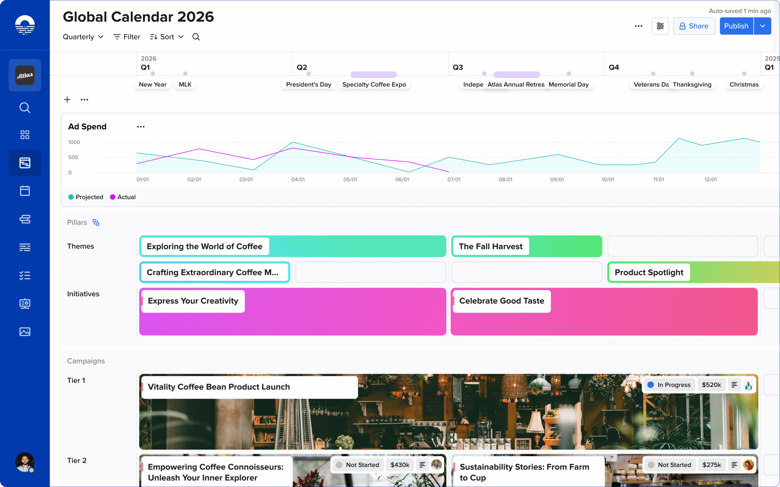Toggle the Actual series in Ad Spend legend

(x=122, y=197)
